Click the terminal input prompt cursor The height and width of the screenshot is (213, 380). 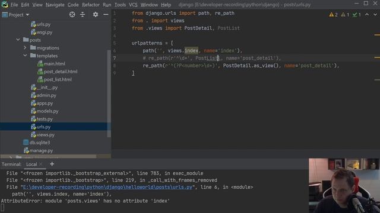[2, 208]
